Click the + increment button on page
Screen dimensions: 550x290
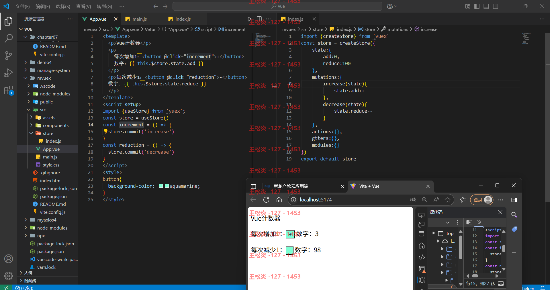[x=290, y=234]
